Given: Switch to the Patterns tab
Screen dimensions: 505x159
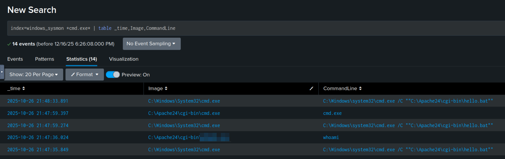Looking at the screenshot, I should (x=44, y=59).
